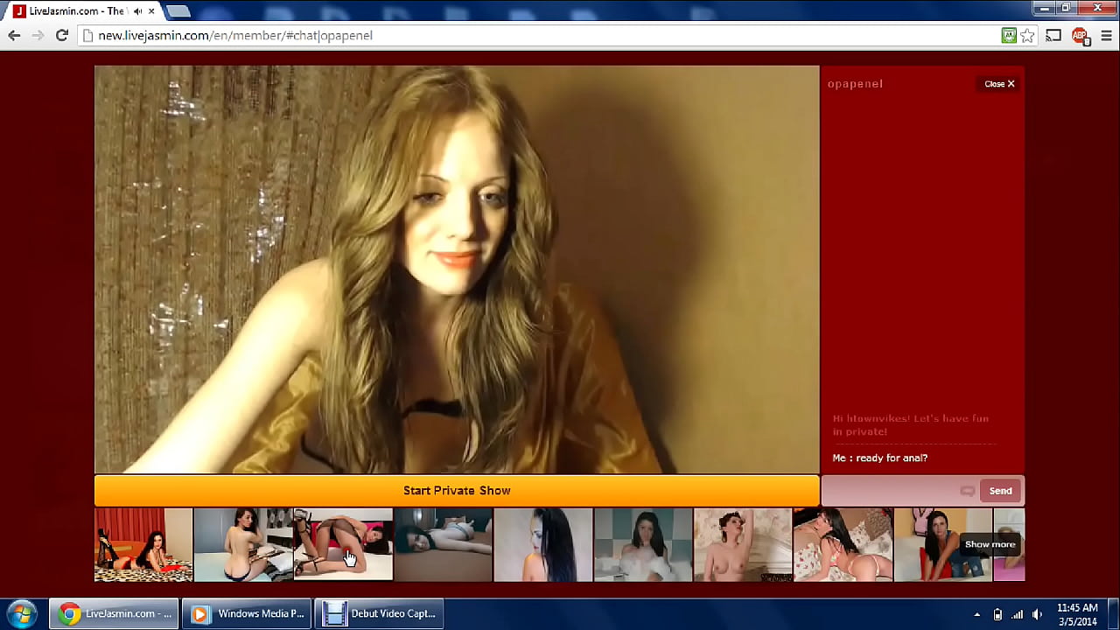Open Debut Video Capture from the taskbar

click(379, 614)
